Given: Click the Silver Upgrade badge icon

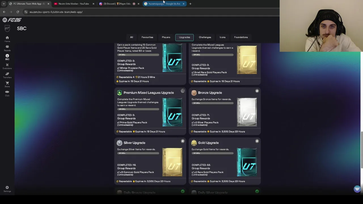Looking at the screenshot, I should coord(119,143).
